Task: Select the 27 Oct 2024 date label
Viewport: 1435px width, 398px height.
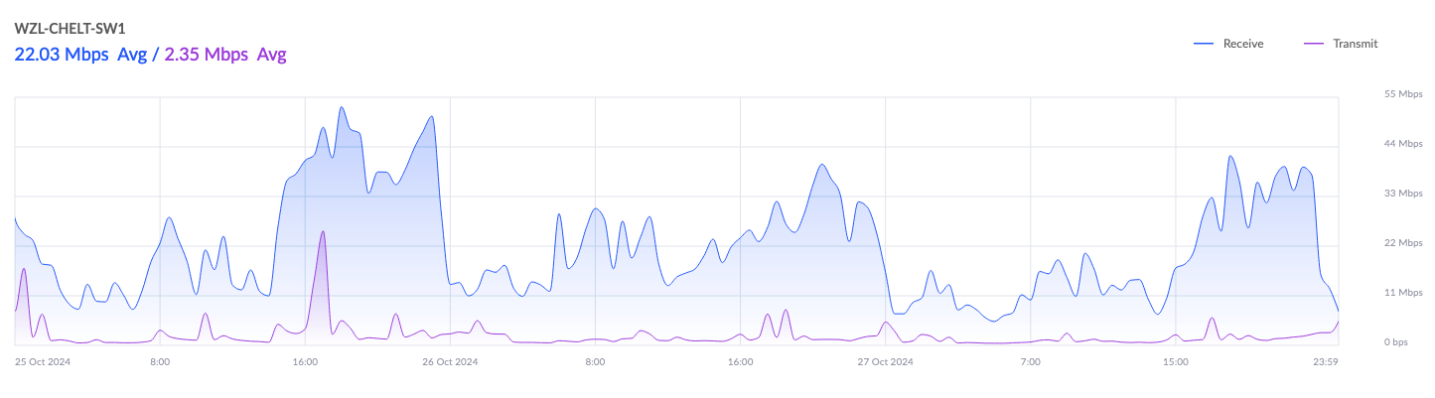Action: [885, 362]
